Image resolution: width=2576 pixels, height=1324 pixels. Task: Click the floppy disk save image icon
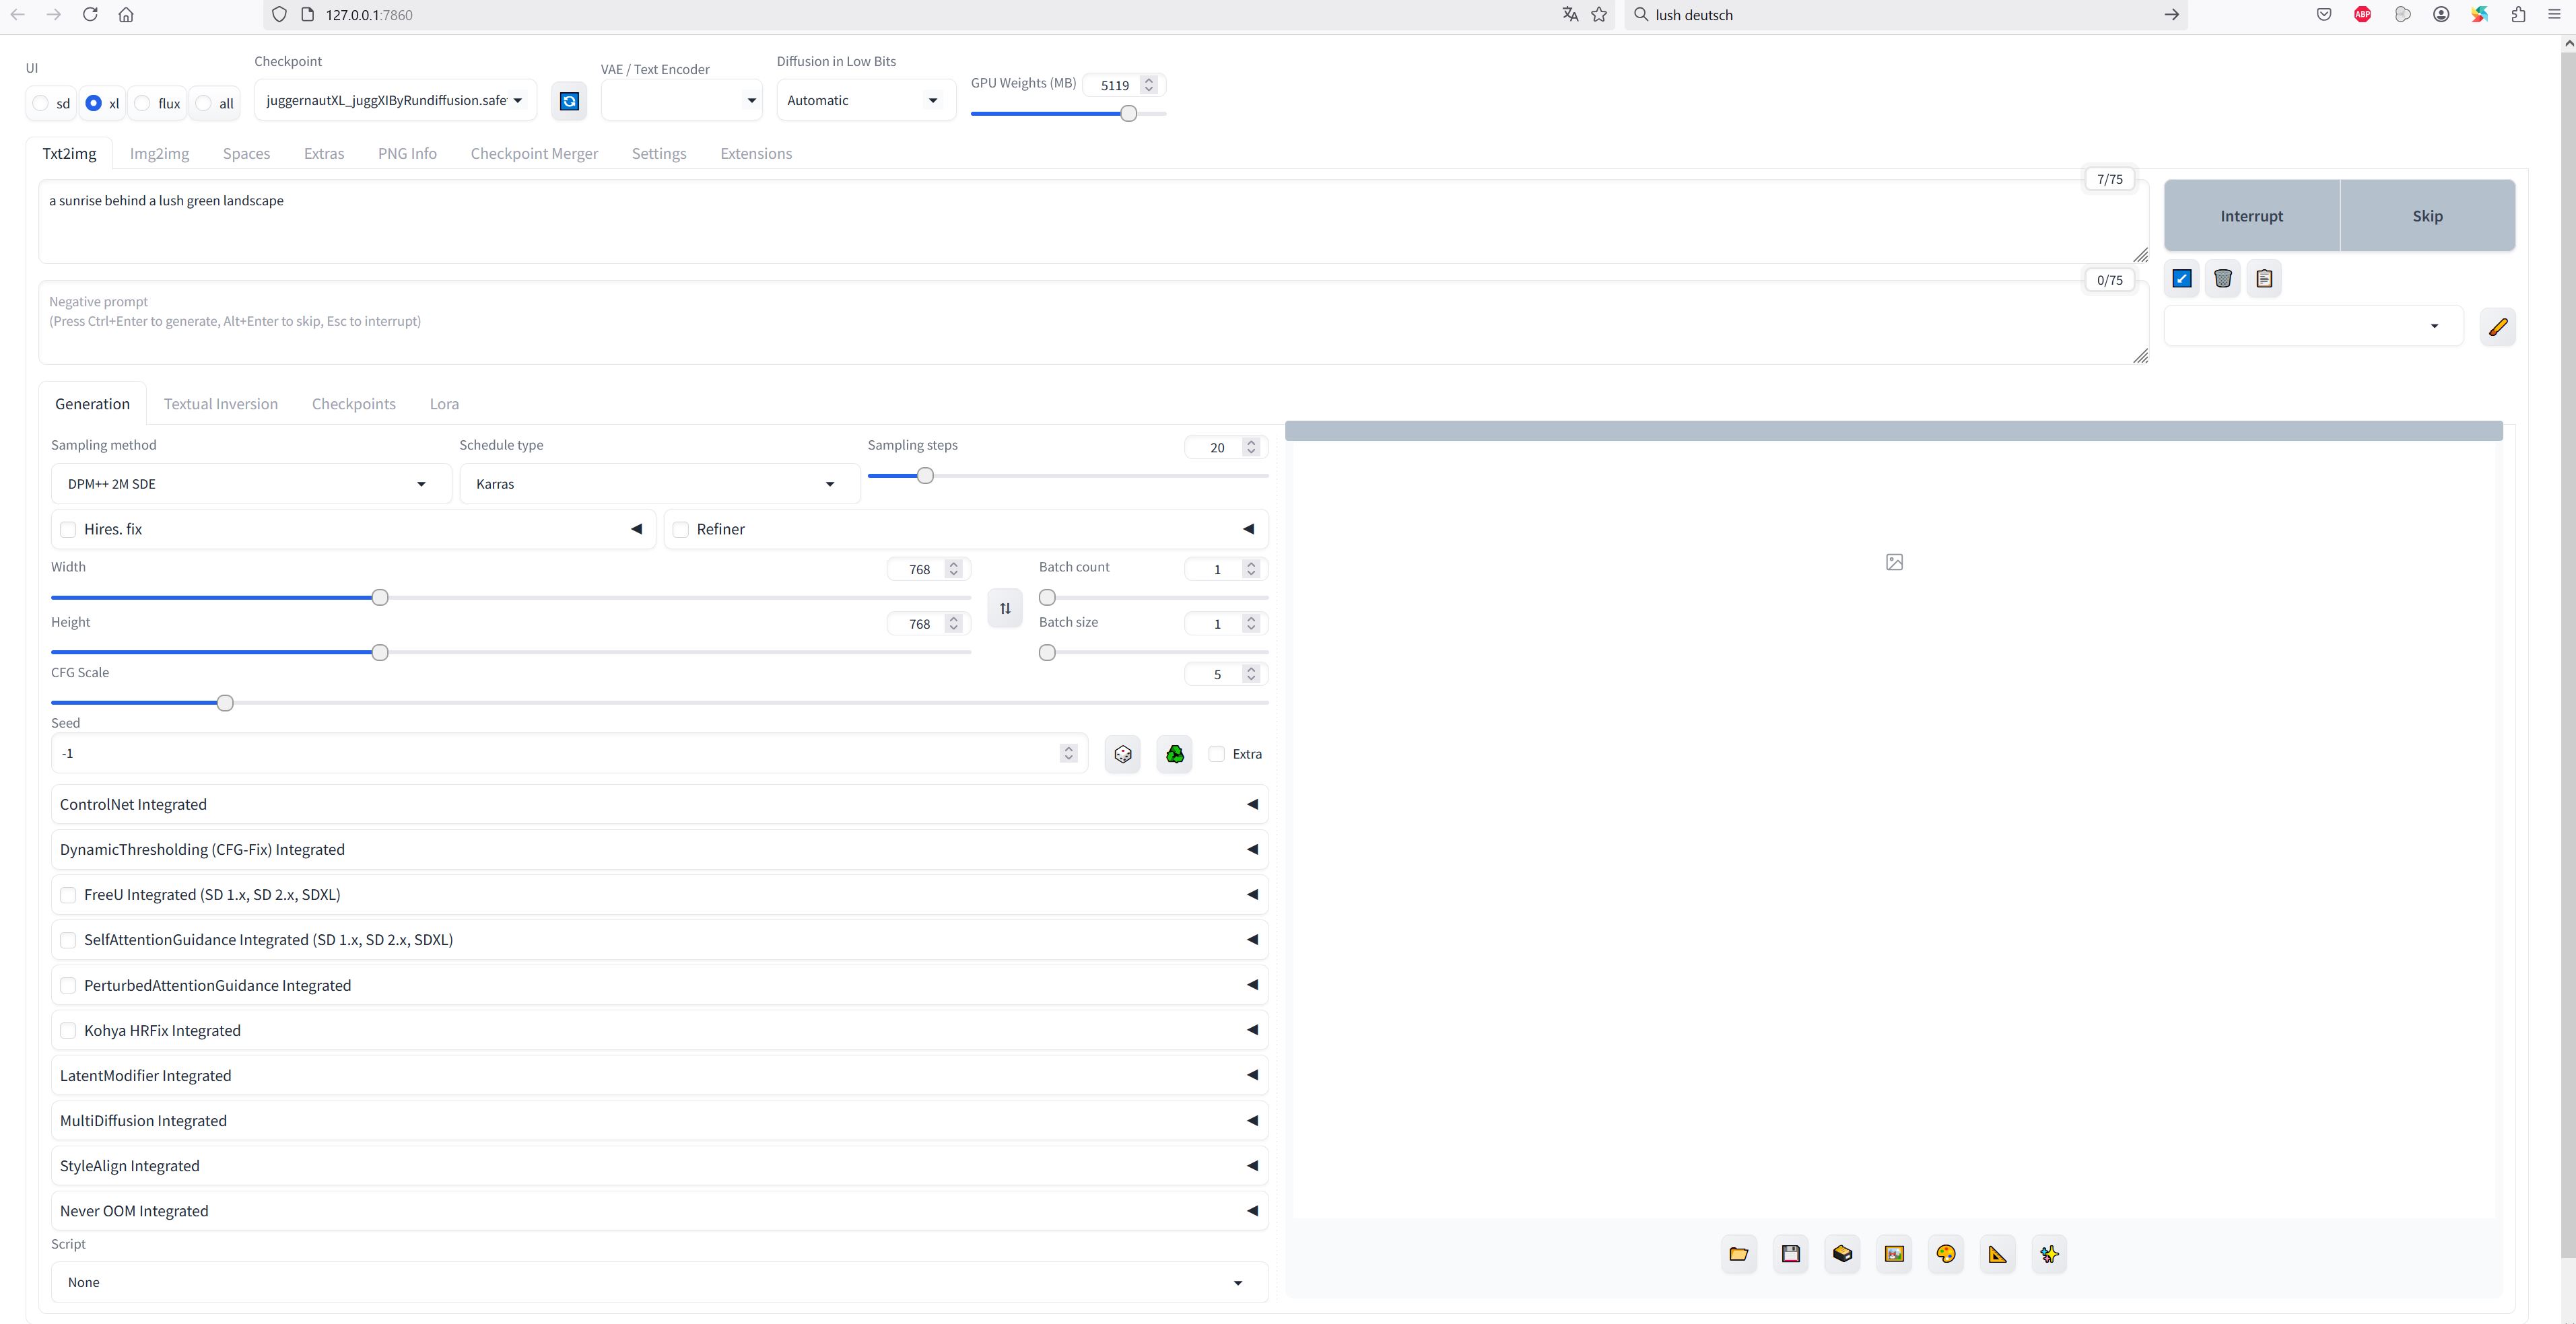(x=1790, y=1254)
